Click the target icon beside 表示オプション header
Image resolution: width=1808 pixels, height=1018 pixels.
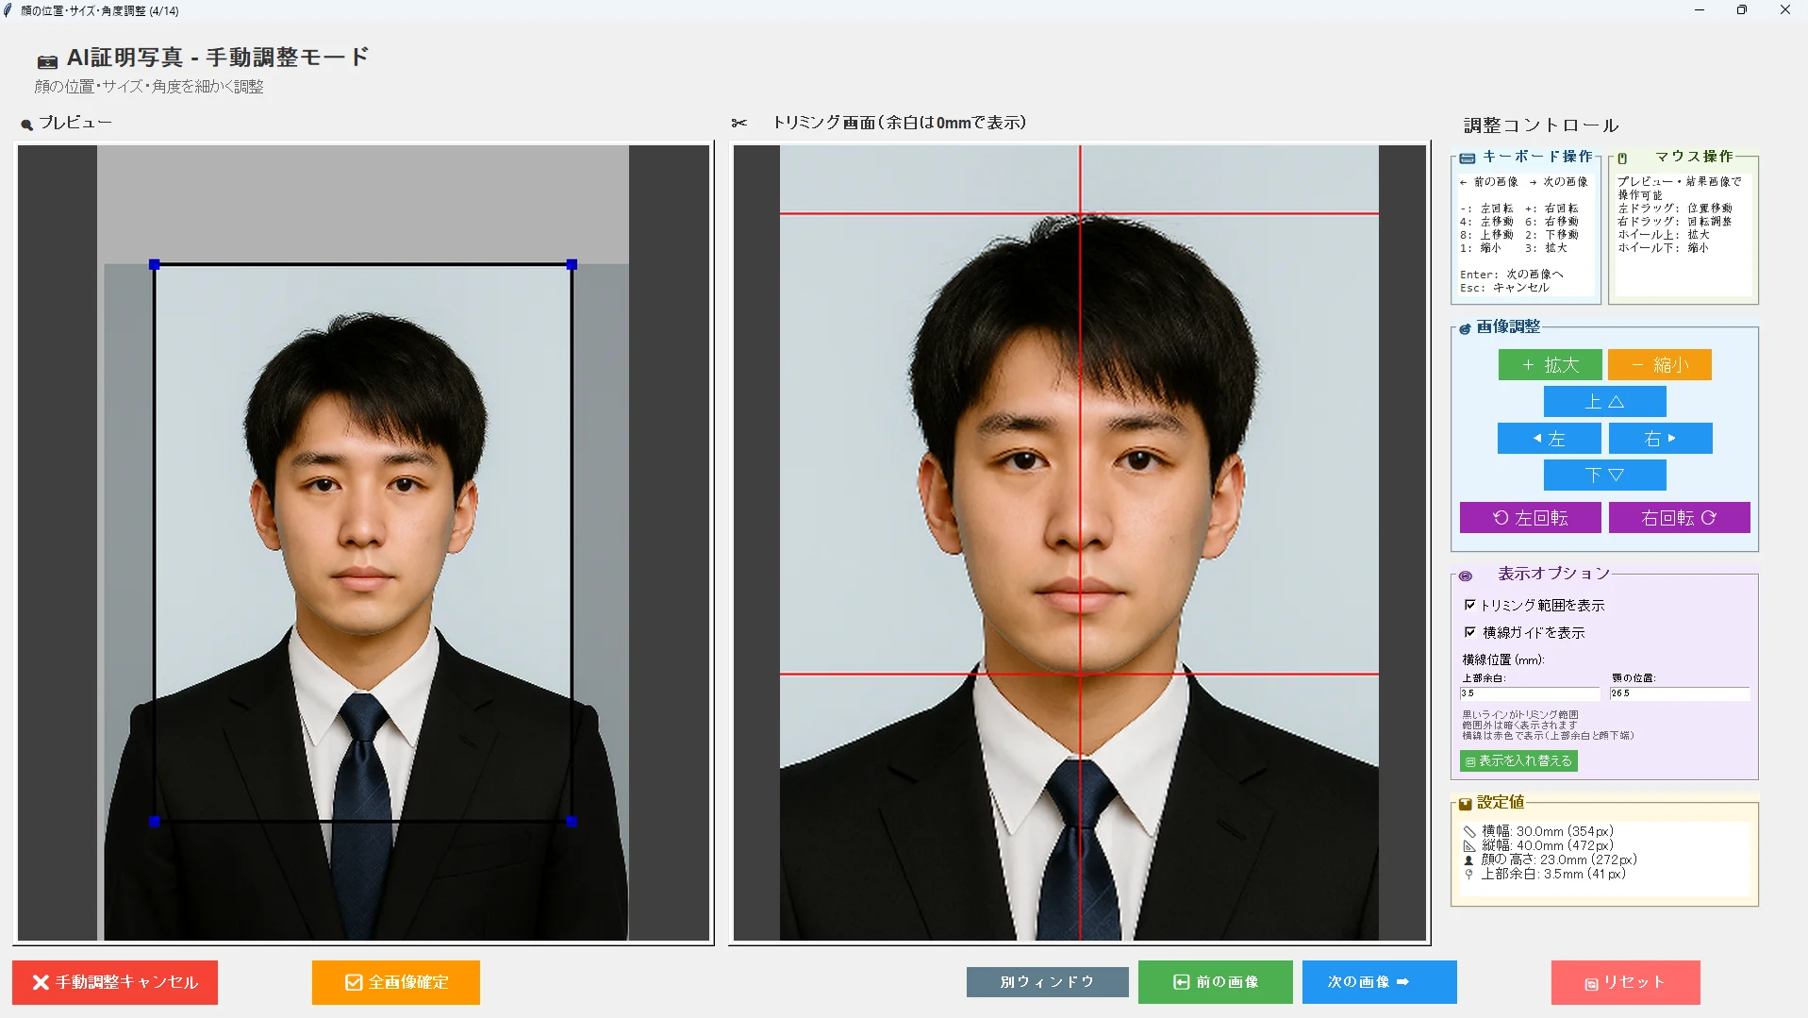click(1465, 576)
